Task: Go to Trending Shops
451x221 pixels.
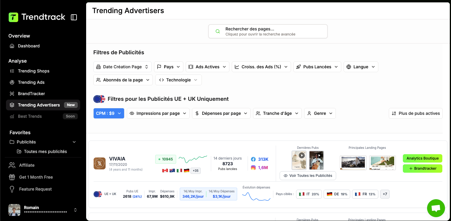Action: point(33,71)
